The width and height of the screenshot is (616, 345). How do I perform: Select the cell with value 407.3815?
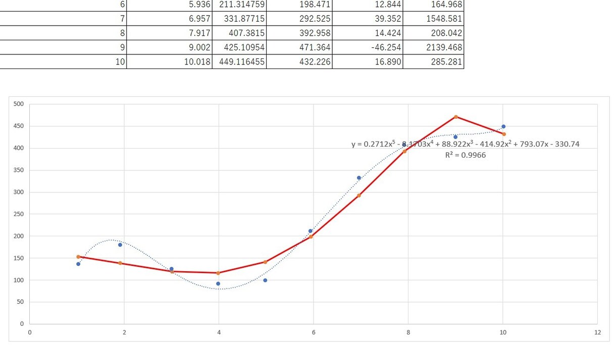click(x=239, y=33)
